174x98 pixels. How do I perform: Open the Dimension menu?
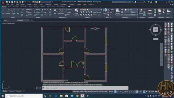click(48, 4)
